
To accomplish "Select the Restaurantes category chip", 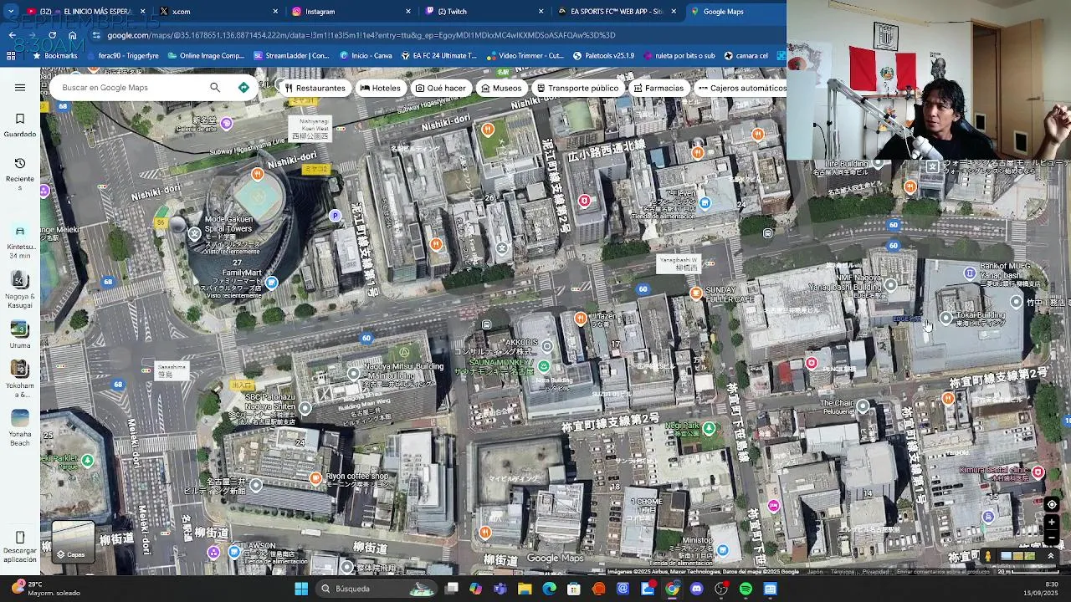I will (x=315, y=88).
